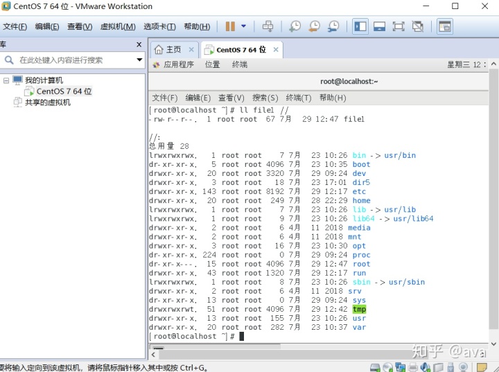Click the hard disk status bar icon
This screenshot has height=372, width=499.
375,367
